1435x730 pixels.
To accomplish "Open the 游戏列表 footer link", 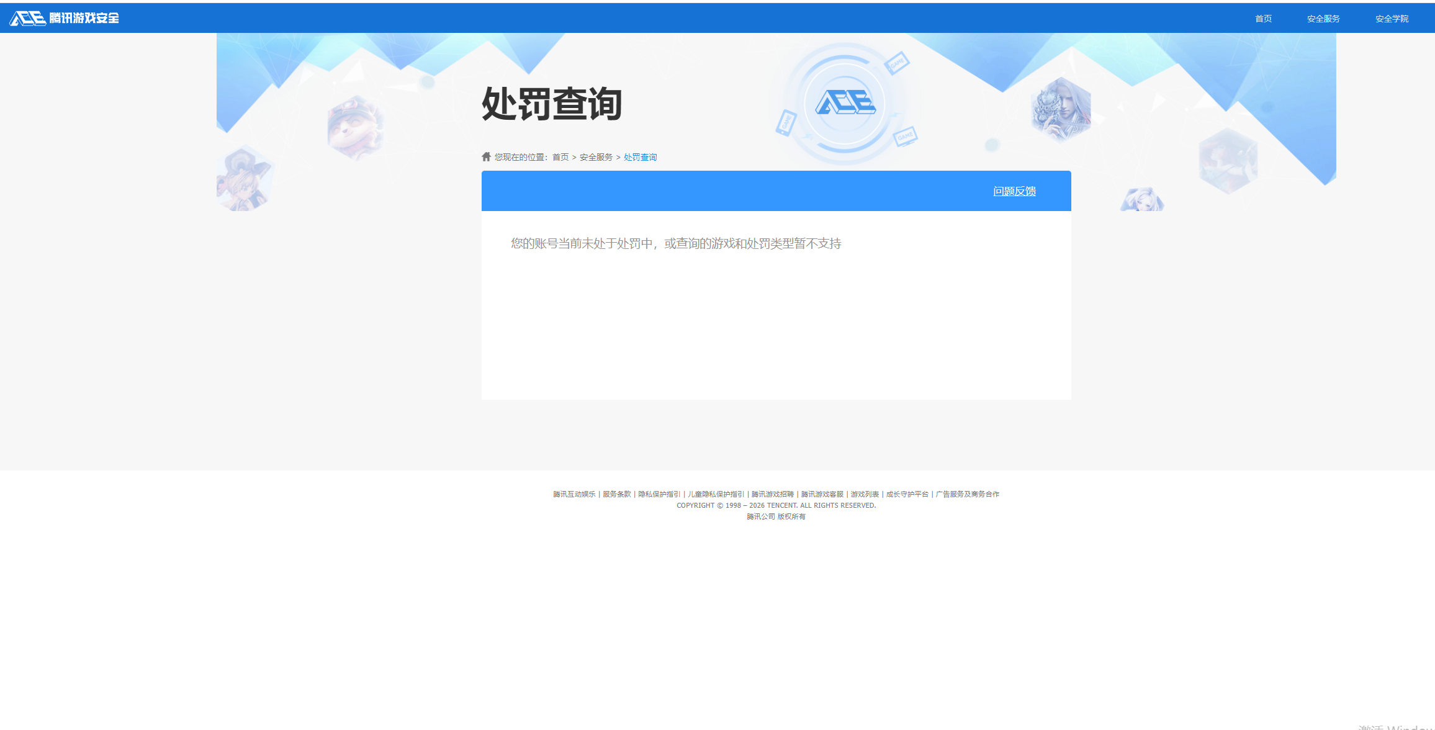I will [865, 493].
